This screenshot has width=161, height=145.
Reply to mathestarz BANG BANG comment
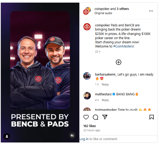pyautogui.click(x=105, y=100)
